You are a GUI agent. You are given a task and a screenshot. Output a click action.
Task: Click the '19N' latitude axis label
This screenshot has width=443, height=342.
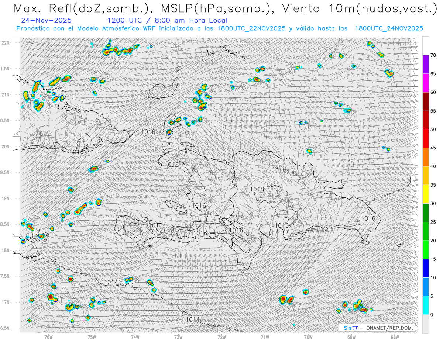click(x=6, y=198)
